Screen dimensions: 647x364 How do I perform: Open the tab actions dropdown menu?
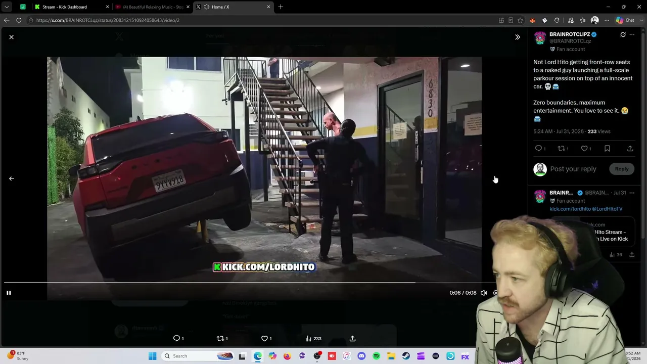tap(7, 7)
